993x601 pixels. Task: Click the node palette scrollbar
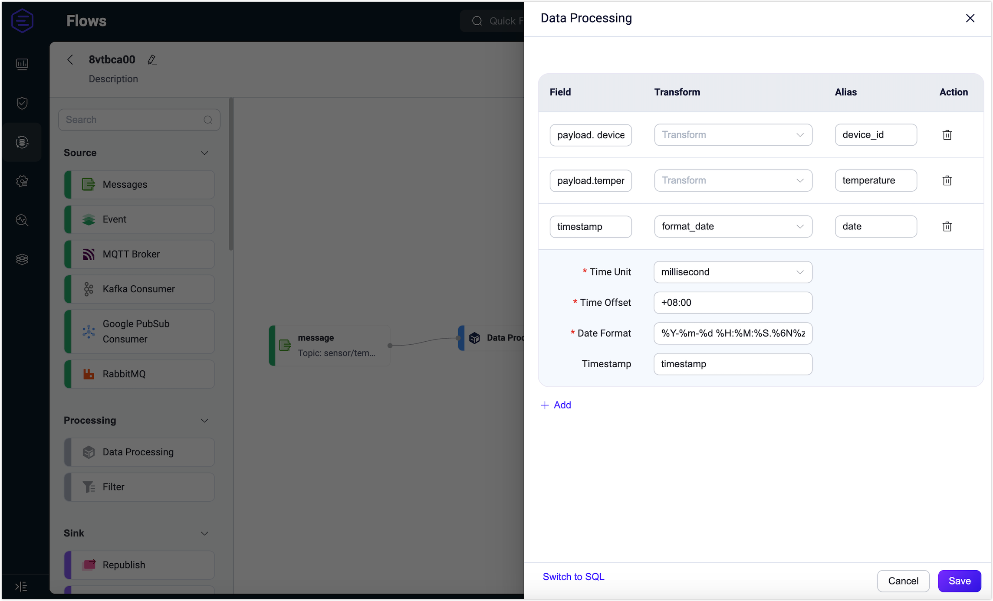click(231, 174)
